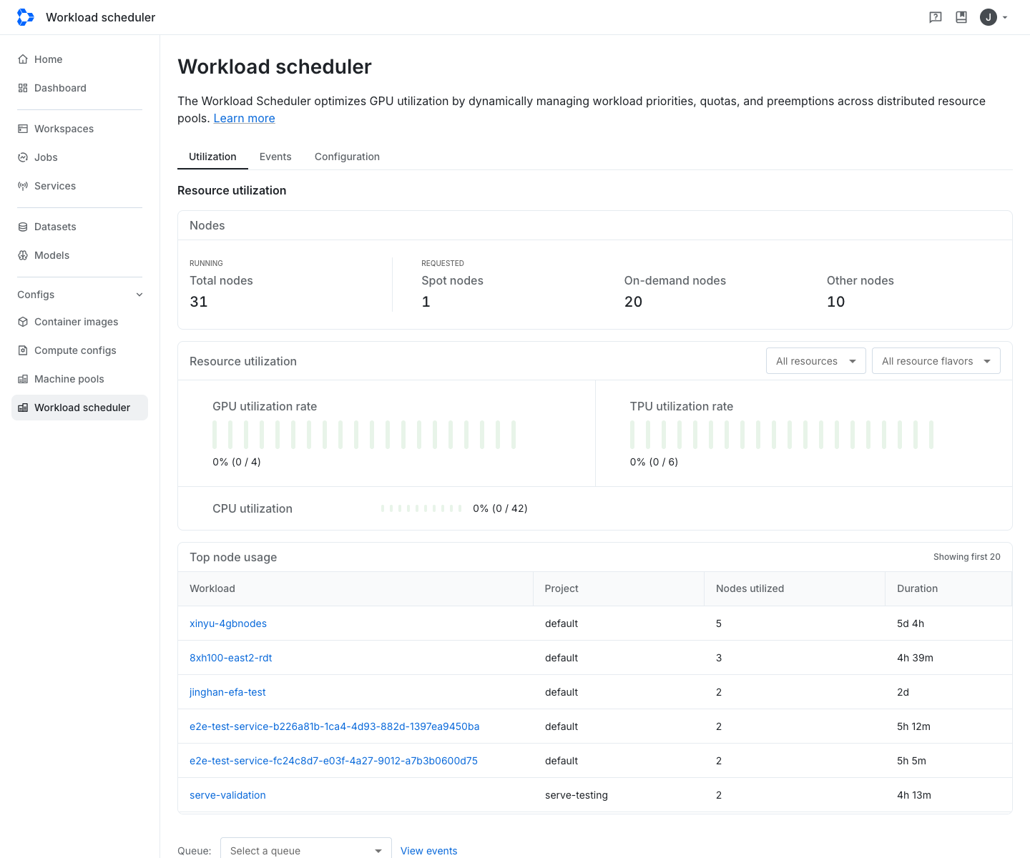Screen dimensions: 1030x858
Task: Click the Dashboard icon in sidebar
Action: tap(23, 88)
